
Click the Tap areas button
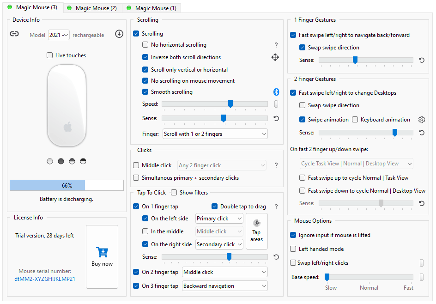pyautogui.click(x=256, y=231)
